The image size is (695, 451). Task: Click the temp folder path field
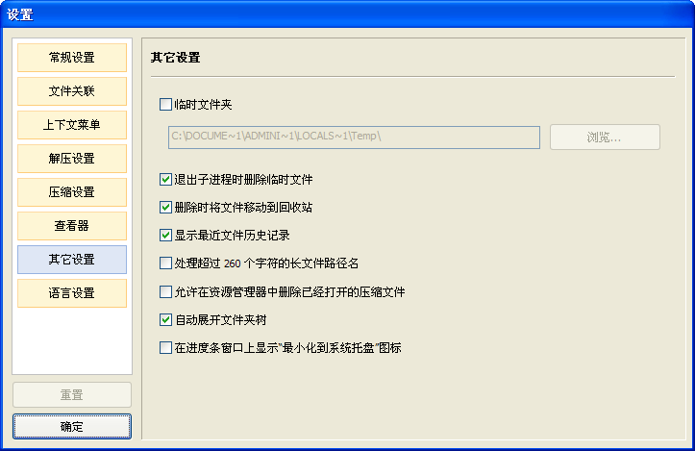pyautogui.click(x=354, y=137)
